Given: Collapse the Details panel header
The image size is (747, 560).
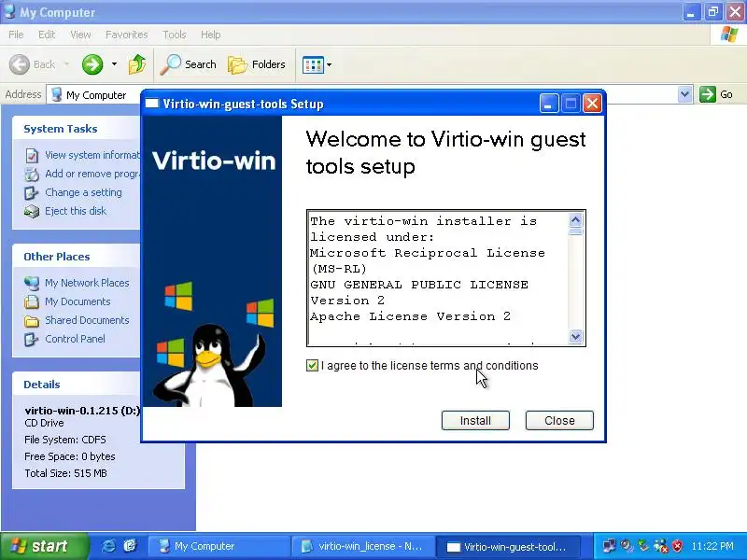Looking at the screenshot, I should click(x=77, y=385).
